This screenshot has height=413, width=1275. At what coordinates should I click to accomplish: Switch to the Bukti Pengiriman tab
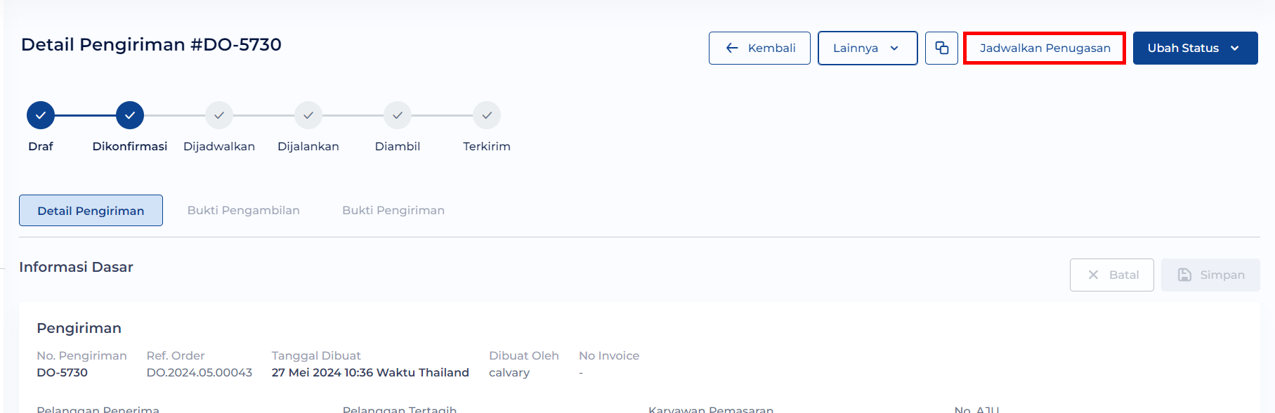coord(393,210)
